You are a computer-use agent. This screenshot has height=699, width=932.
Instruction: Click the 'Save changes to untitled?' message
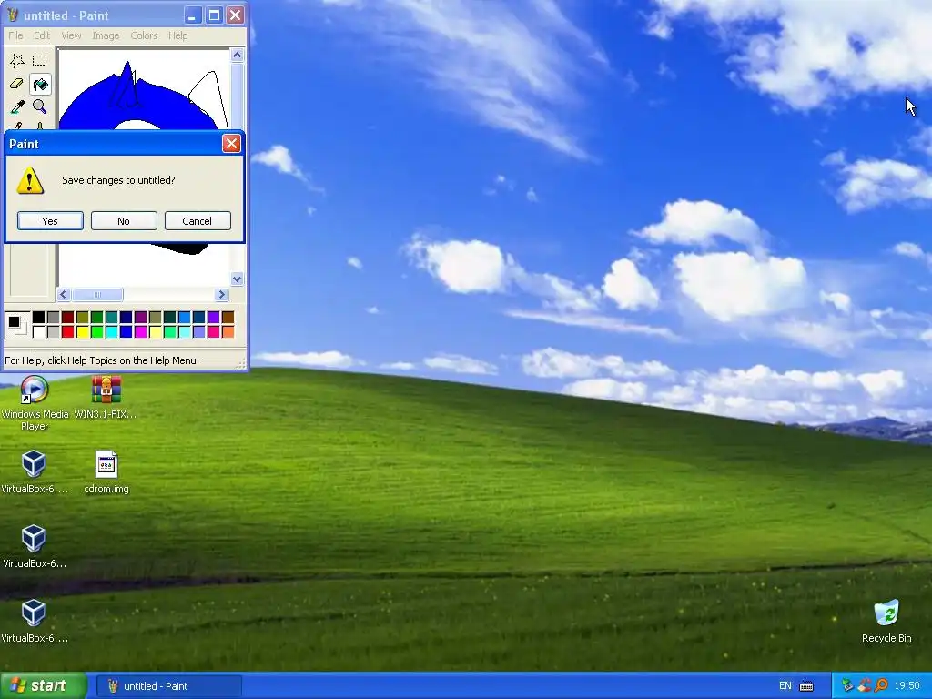tap(118, 180)
